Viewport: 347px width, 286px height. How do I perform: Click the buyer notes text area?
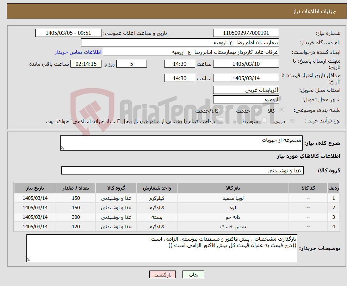162,248
